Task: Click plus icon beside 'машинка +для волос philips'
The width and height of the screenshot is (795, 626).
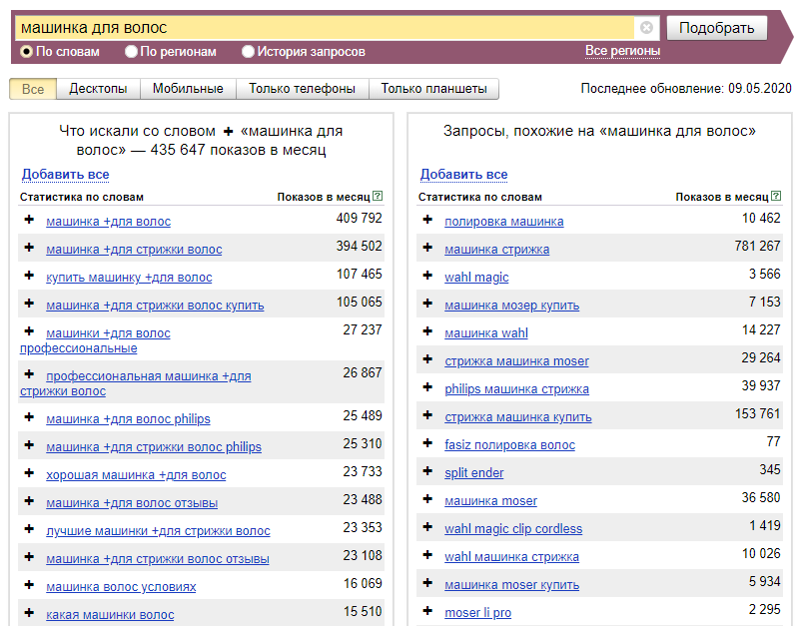Action: (x=29, y=417)
